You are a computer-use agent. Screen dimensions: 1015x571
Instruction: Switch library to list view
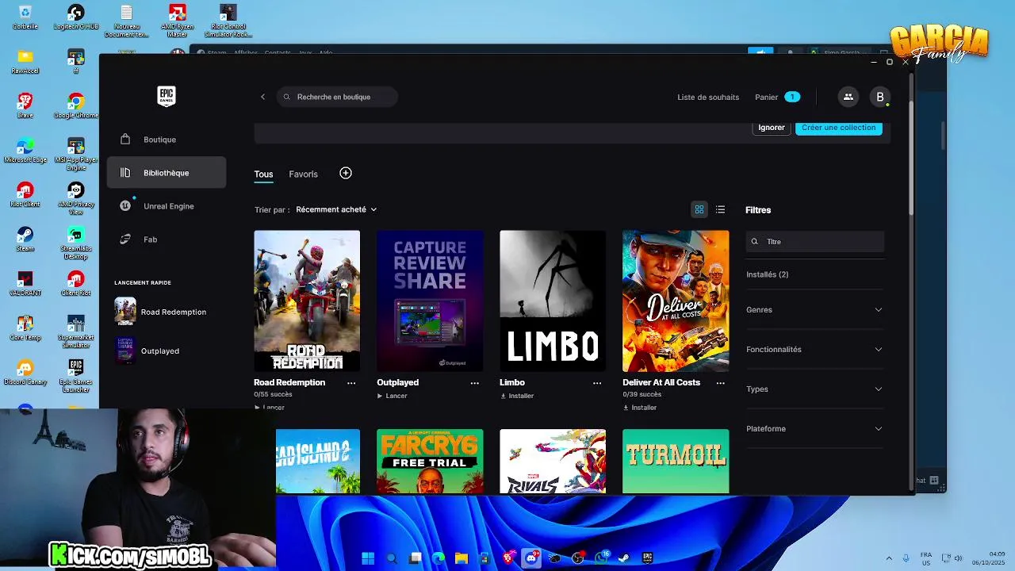pos(720,209)
